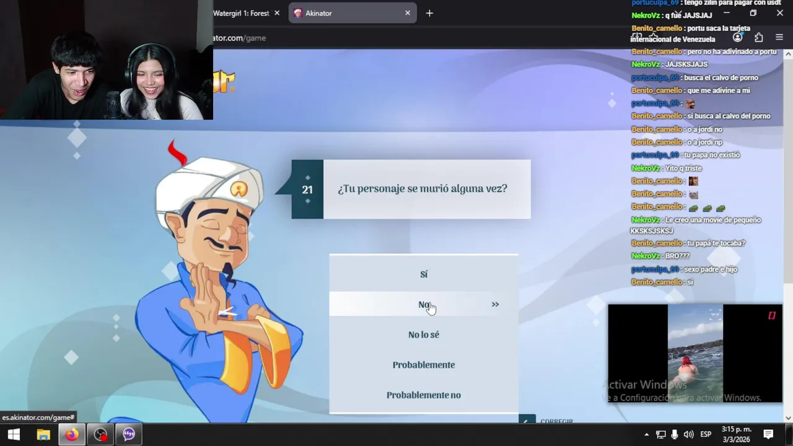Click the chat message 'pero no ha adivinado a portu'
Image resolution: width=793 pixels, height=446 pixels.
(x=732, y=51)
